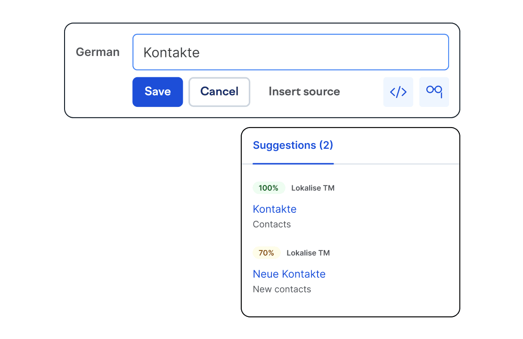Click Lokalise TM label beside 70% badge
This screenshot has width=523, height=339.
(x=308, y=253)
